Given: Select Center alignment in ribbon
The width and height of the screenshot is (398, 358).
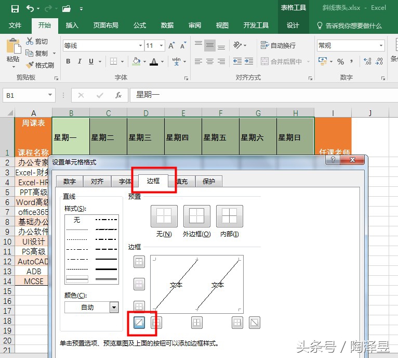Looking at the screenshot, I should click(210, 61).
